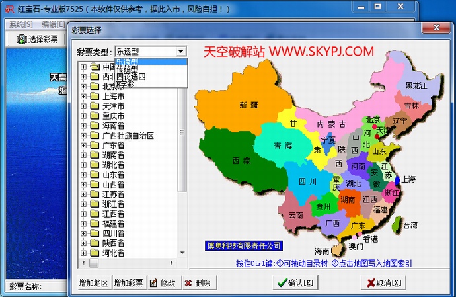The image size is (456, 297).
Task: Choose 传统型 from the dropdown list
Action: click(x=127, y=69)
